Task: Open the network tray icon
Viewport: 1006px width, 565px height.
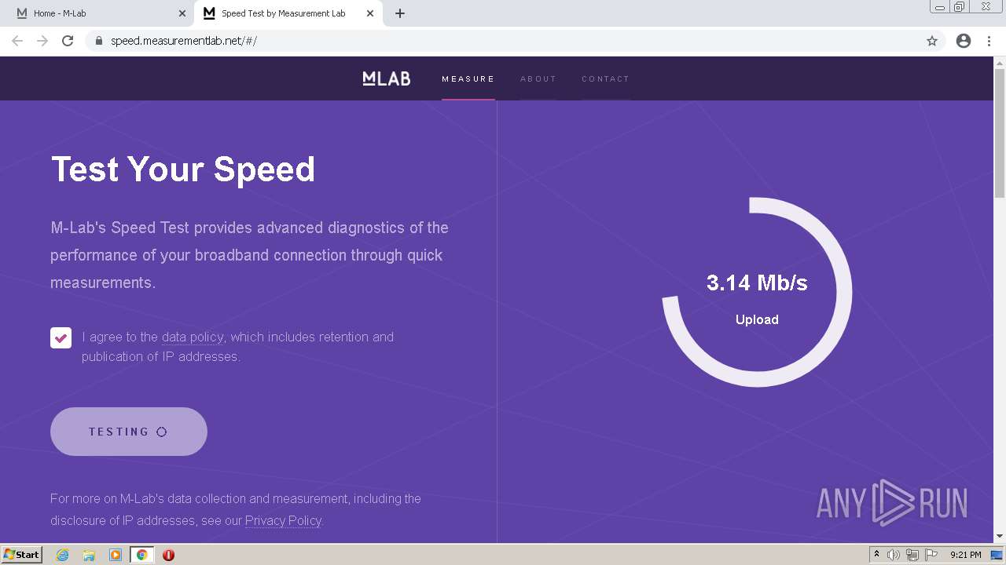Action: click(x=912, y=555)
